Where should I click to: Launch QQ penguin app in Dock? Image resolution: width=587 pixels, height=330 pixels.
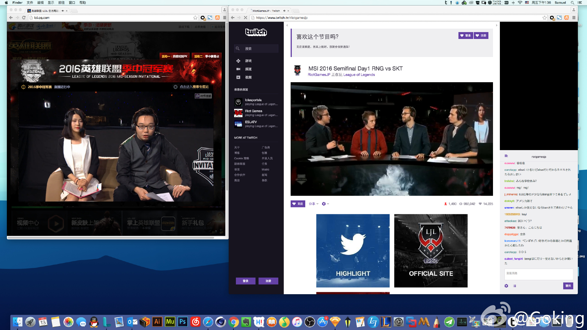tap(94, 322)
